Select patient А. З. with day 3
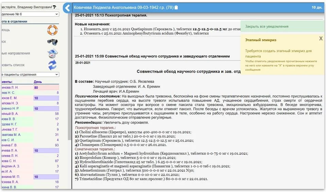The width and height of the screenshot is (326, 192). coord(30,166)
